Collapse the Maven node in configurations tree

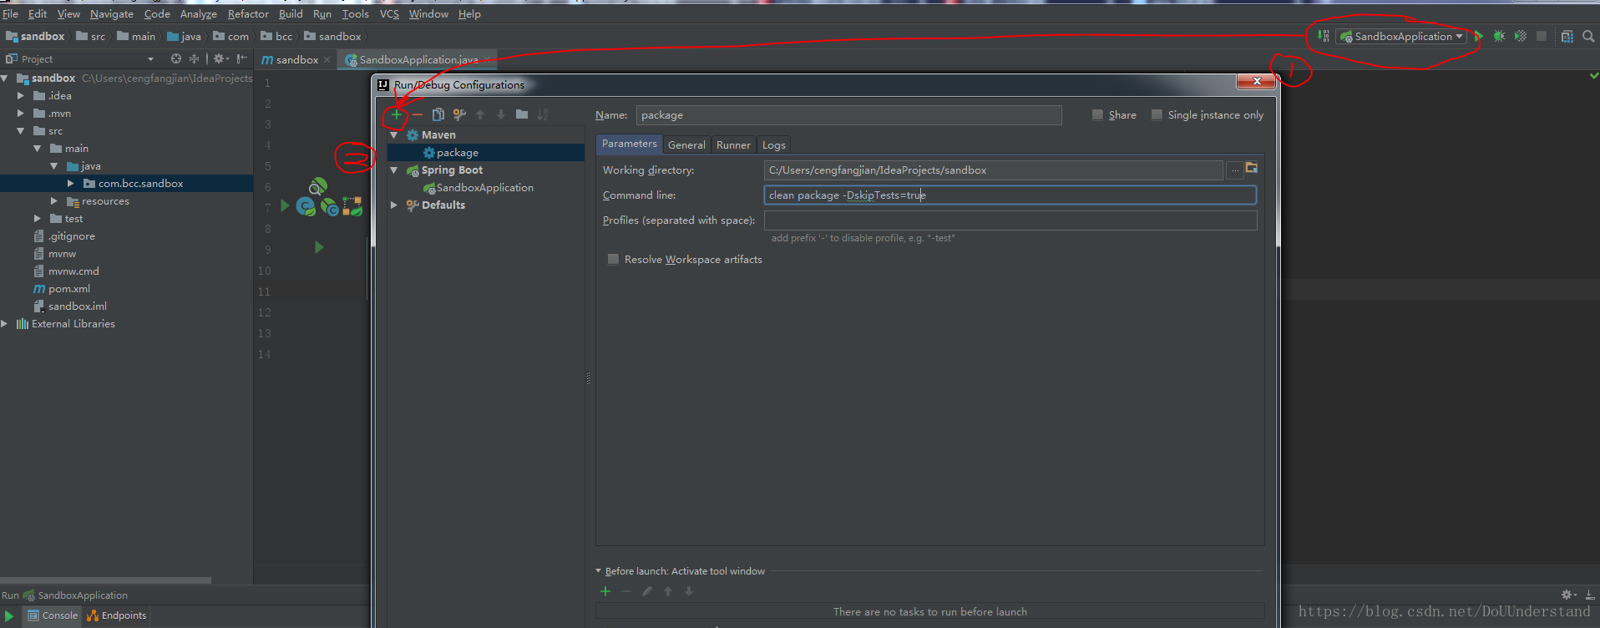[394, 134]
